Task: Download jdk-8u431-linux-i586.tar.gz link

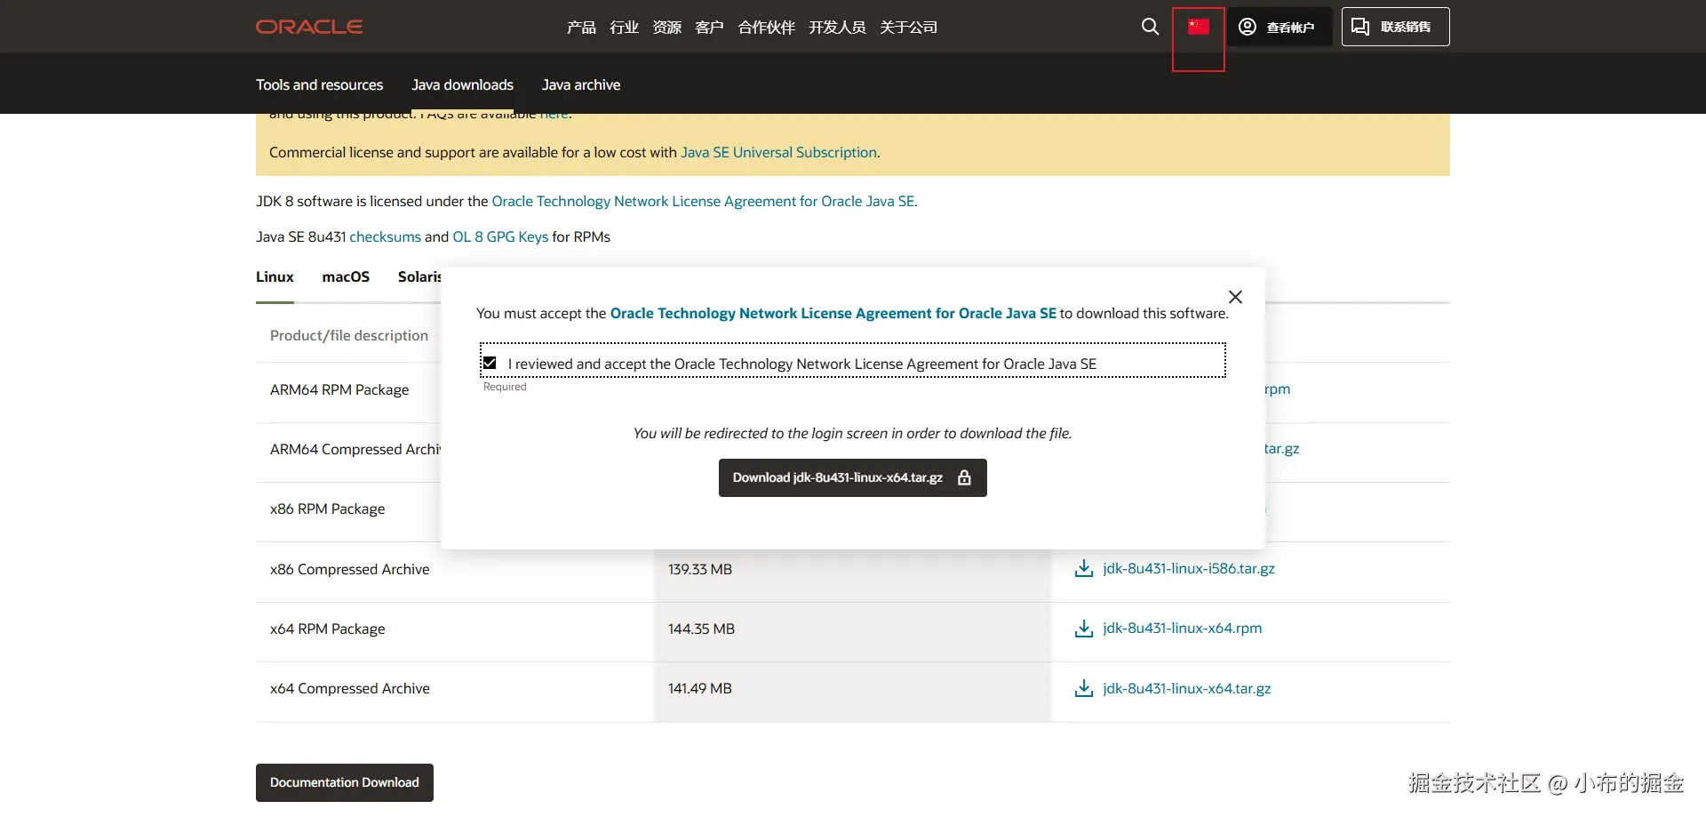Action: 1189,568
